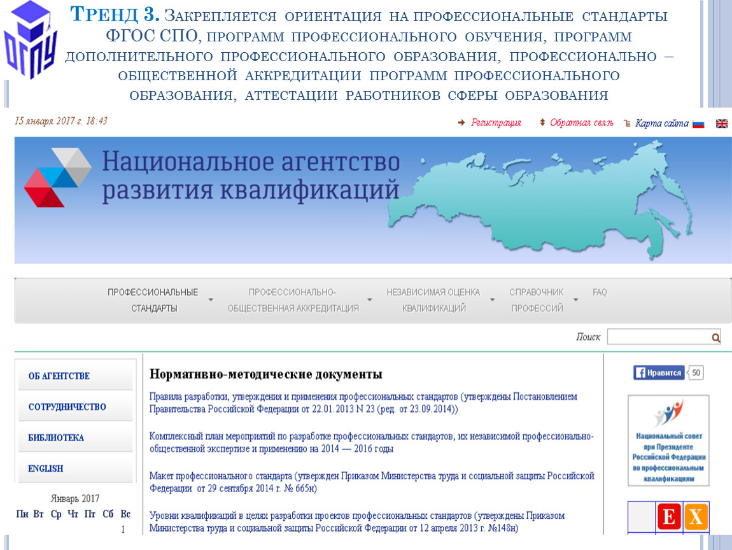Open the Профессионально-общественная аккредитация menu
The height and width of the screenshot is (550, 732).
[293, 300]
